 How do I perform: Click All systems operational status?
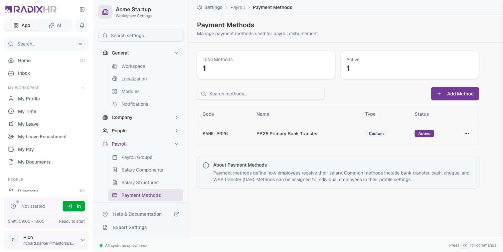click(x=123, y=246)
